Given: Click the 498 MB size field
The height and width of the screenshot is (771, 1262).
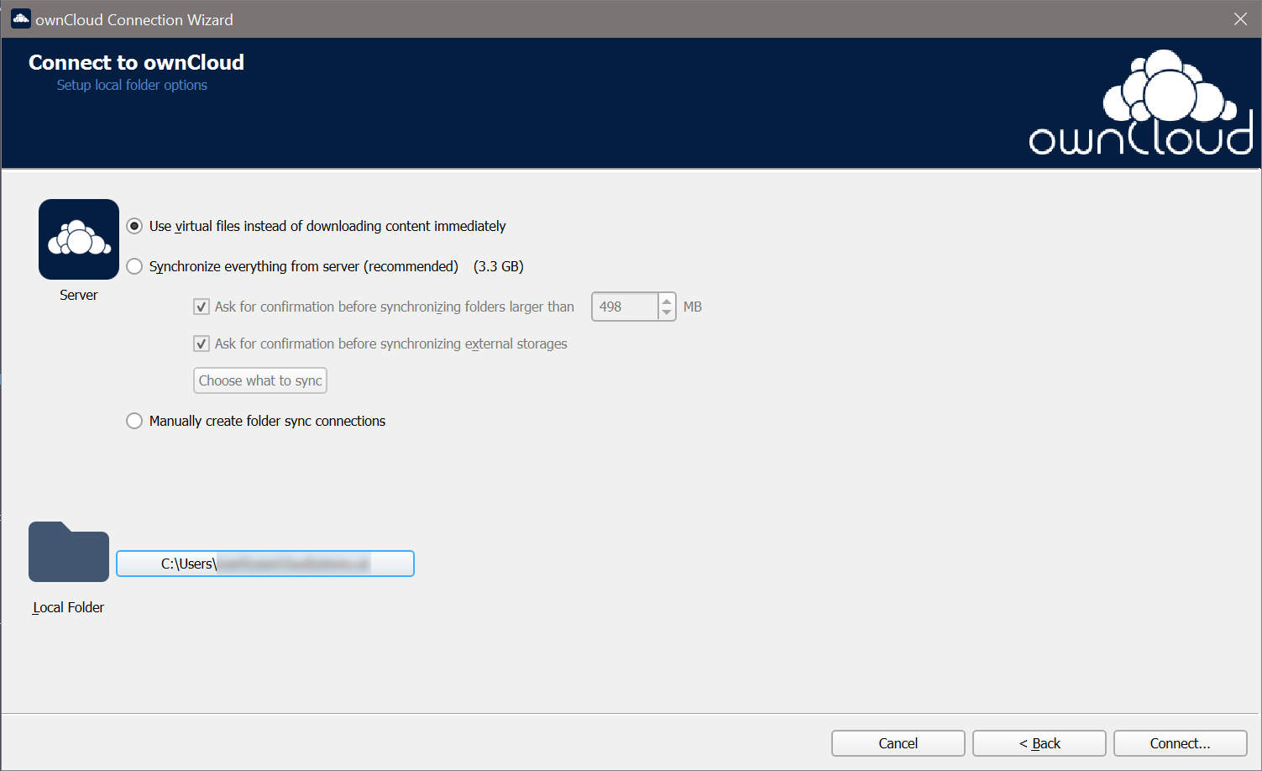Looking at the screenshot, I should [625, 307].
